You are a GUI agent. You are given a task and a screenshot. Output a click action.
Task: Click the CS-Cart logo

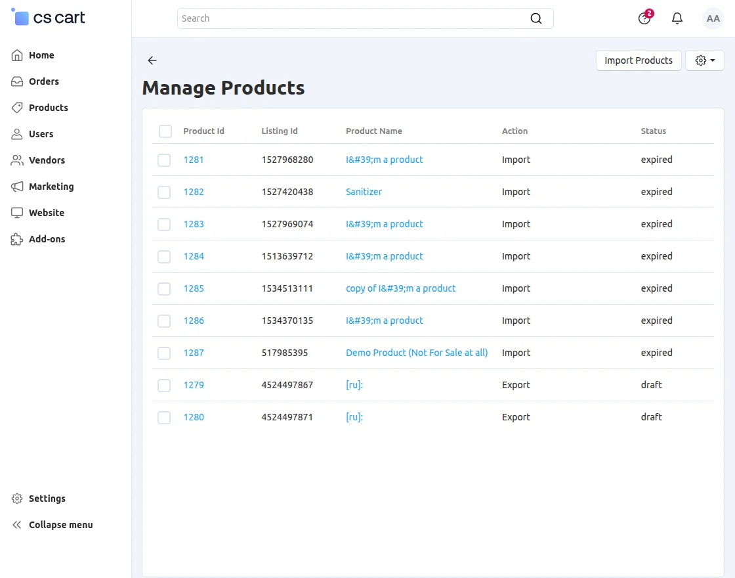48,17
